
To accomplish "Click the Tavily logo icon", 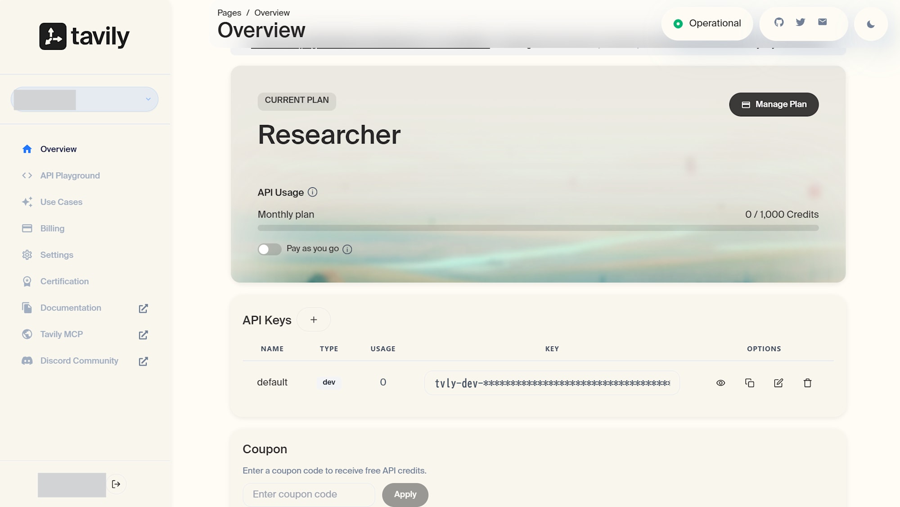I will coord(53,36).
